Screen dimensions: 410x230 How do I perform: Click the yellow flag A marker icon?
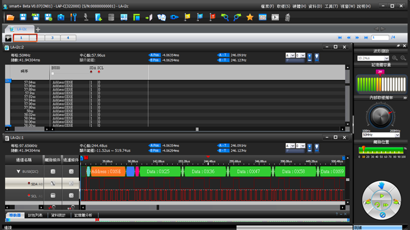pyautogui.click(x=187, y=17)
